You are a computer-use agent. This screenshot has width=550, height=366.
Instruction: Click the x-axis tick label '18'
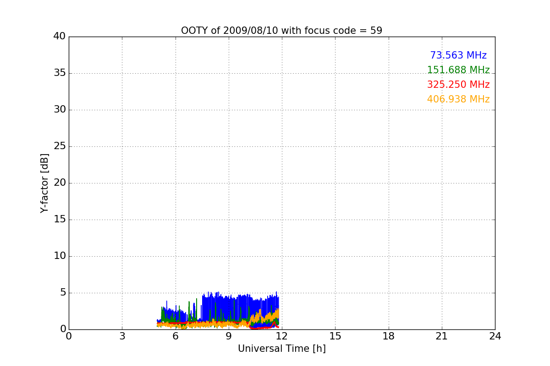click(x=388, y=336)
